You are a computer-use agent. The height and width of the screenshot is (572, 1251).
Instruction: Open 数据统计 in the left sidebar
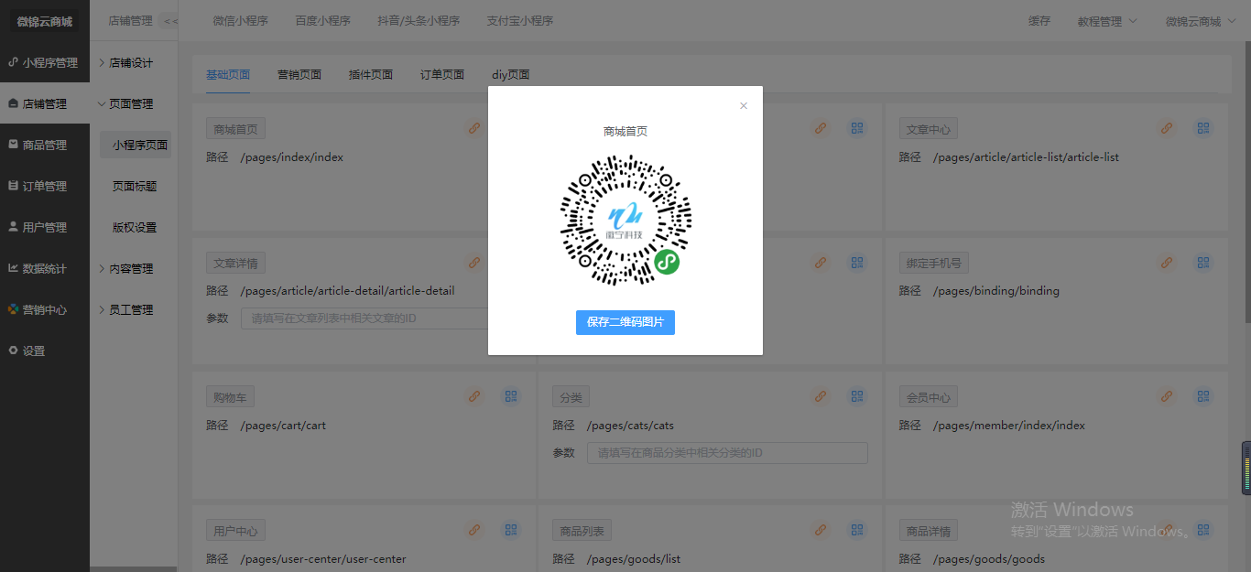(x=45, y=268)
